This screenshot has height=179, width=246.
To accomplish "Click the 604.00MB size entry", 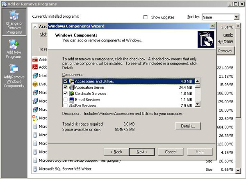I will pos(225,127).
